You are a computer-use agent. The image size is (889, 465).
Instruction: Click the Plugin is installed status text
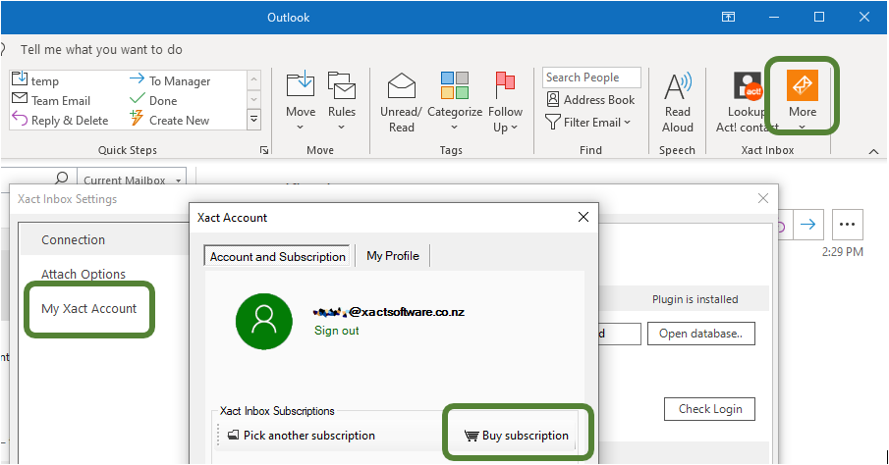[x=695, y=299]
